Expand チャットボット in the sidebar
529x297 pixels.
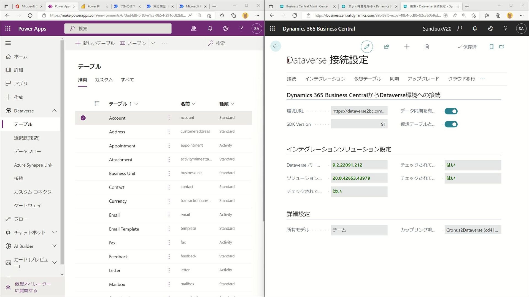tap(55, 232)
